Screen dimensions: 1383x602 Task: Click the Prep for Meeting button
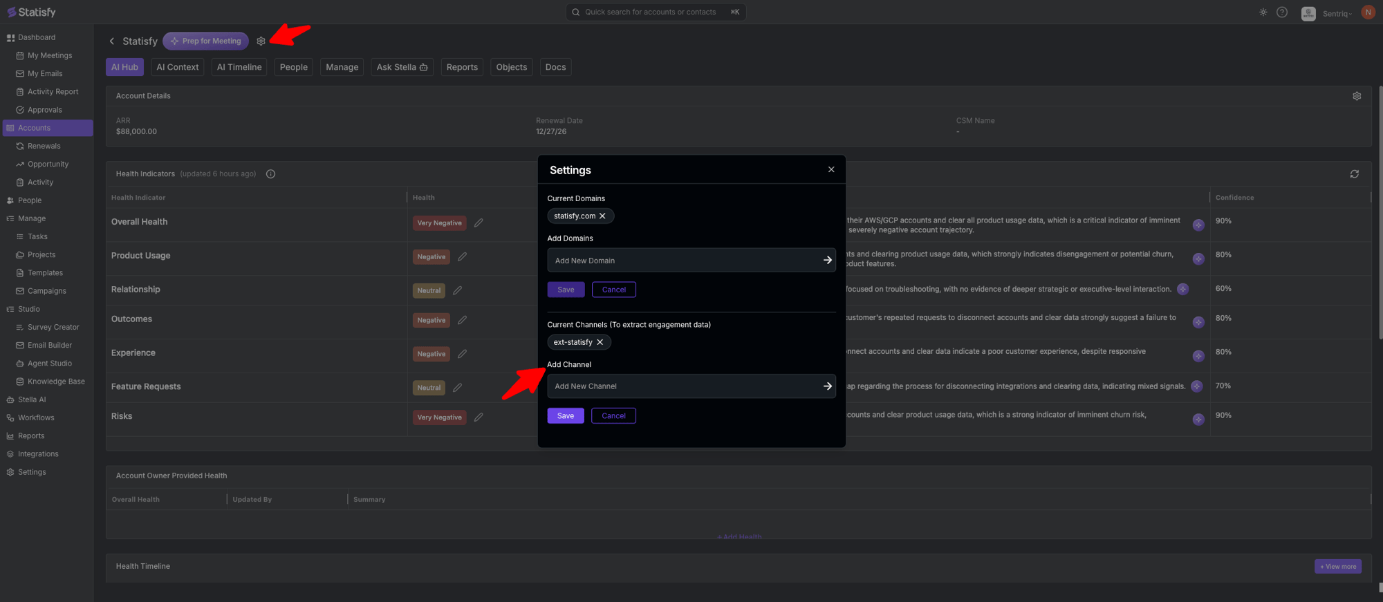[x=206, y=41]
